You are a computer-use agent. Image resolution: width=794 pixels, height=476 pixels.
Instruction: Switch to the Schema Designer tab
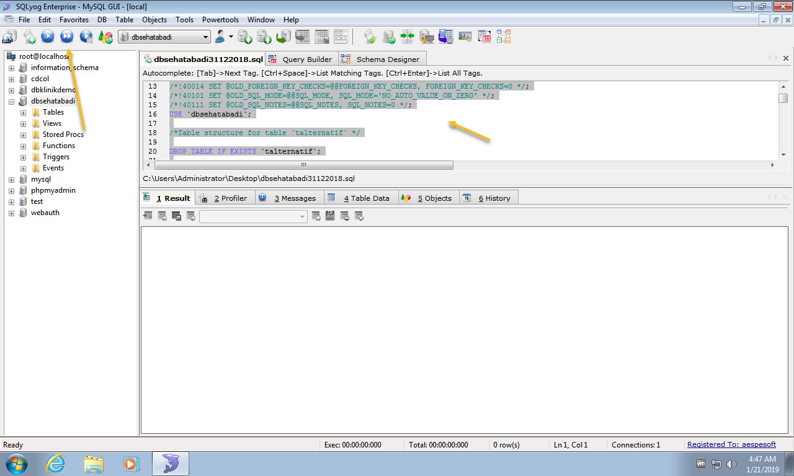382,59
